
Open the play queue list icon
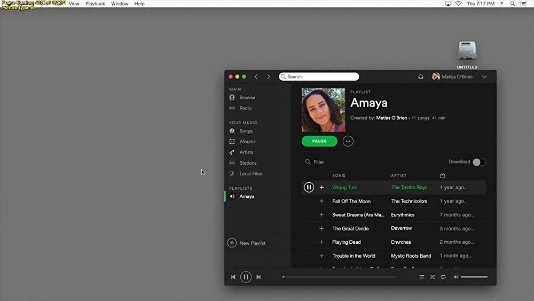click(x=421, y=277)
